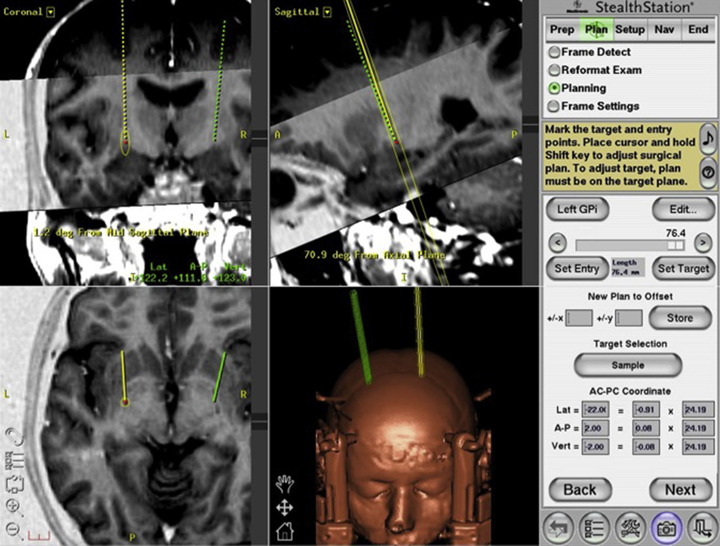Screen dimensions: 720x546
Task: Click the camera snapshot icon
Action: click(666, 528)
